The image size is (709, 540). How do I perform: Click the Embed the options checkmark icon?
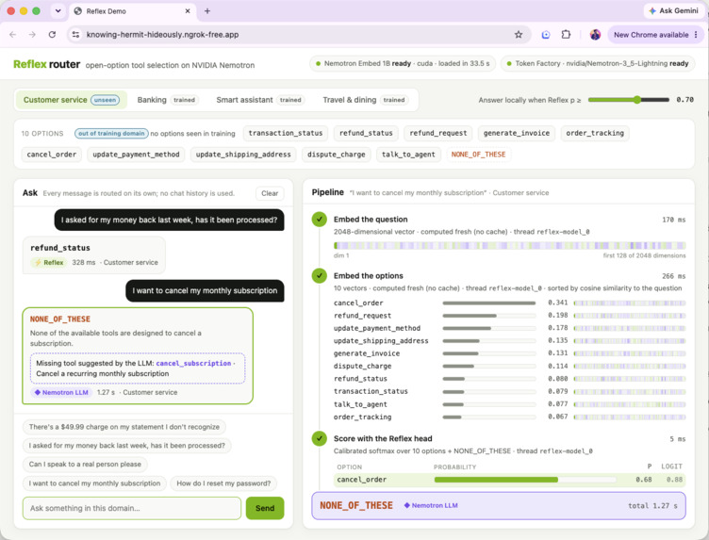tap(320, 275)
